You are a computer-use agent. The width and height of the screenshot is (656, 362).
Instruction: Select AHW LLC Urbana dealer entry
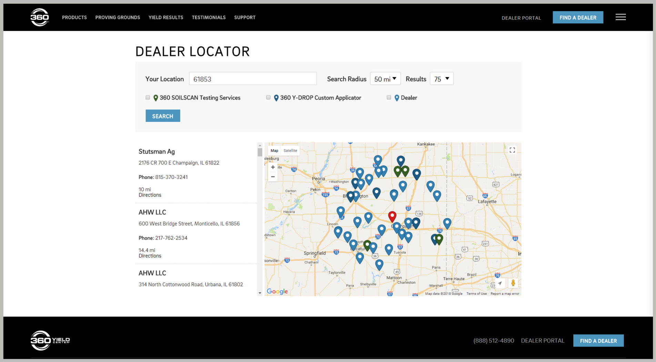(196, 280)
